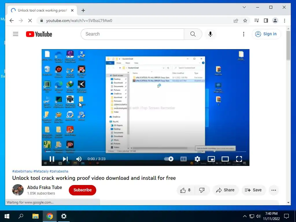Mute the video volume
296x222 pixels.
79,159
